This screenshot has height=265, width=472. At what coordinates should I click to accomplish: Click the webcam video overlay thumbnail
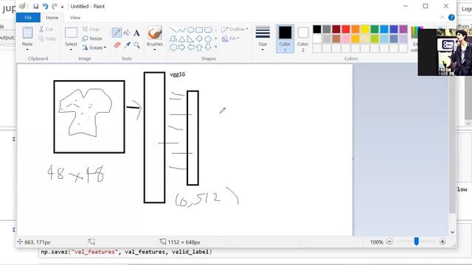pos(445,52)
